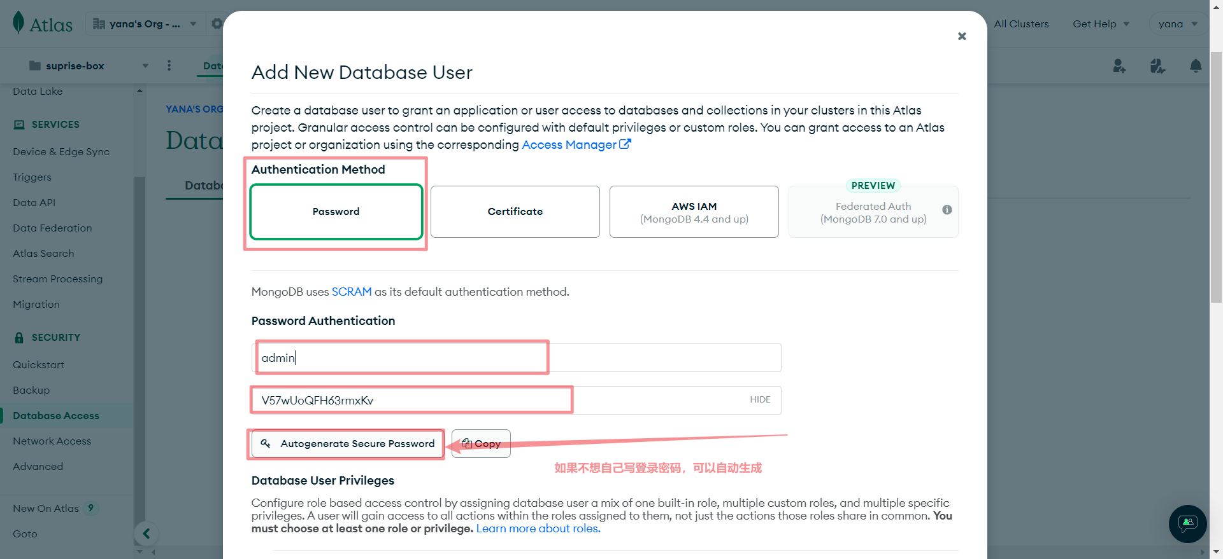Screen dimensions: 1223x559
Task: Open New On Atlas sidebar item
Action: click(46, 509)
